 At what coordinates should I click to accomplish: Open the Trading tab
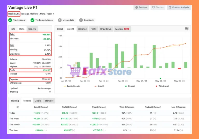point(15,101)
